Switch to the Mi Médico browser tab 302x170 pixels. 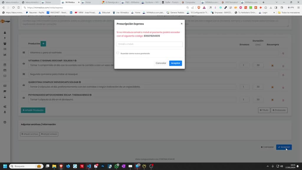tap(70, 2)
